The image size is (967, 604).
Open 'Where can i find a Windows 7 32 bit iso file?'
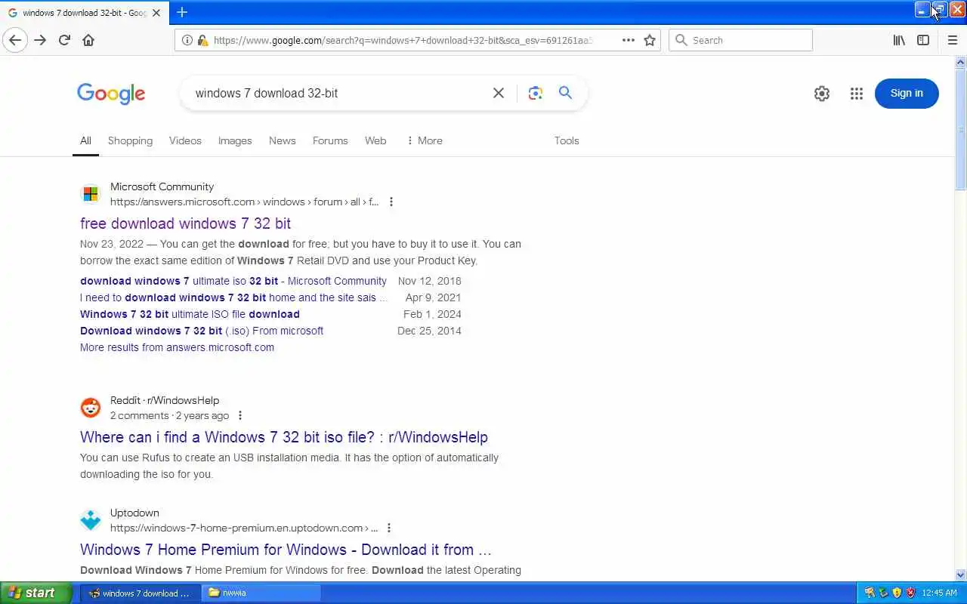[x=284, y=437]
